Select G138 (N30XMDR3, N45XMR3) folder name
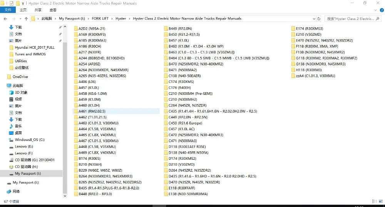The image size is (385, 207). [x=321, y=64]
